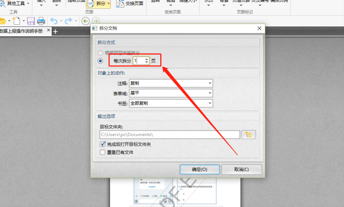Click the printer icon
This screenshot has width=344, height=207.
point(41,21)
